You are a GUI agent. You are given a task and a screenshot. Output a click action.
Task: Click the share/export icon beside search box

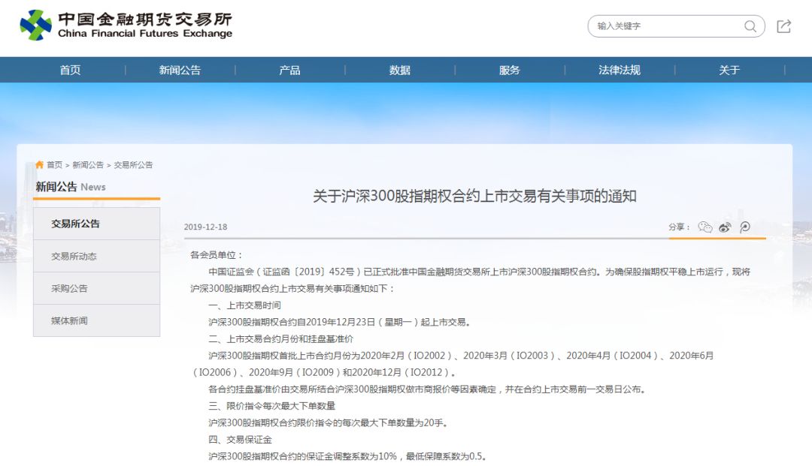click(x=783, y=26)
